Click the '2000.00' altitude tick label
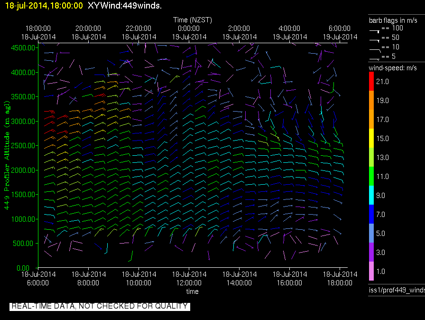 [23, 170]
